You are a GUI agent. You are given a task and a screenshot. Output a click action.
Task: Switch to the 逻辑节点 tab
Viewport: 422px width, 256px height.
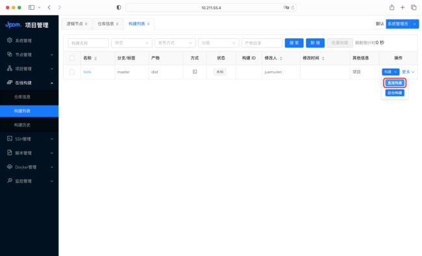tap(75, 24)
